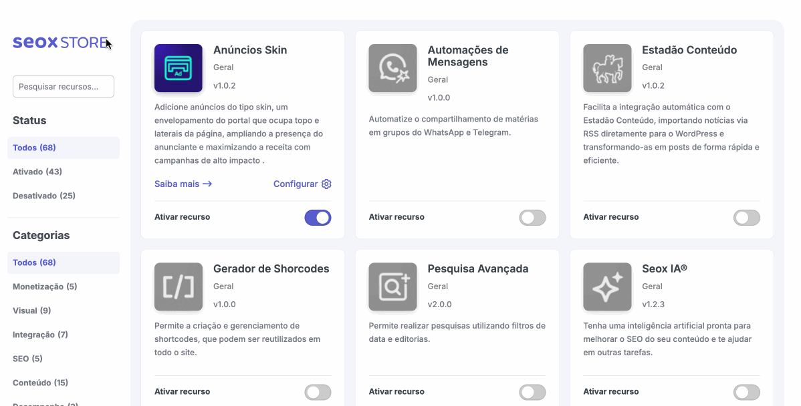Open Configurar for Anúncios Skin
This screenshot has height=406, width=801.
tap(302, 184)
